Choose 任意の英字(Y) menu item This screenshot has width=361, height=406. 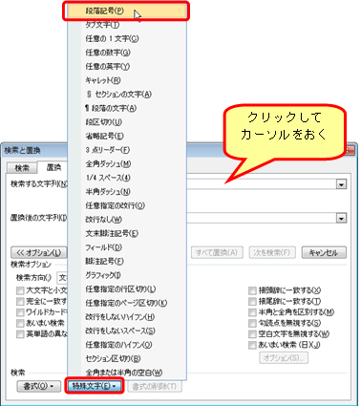(126, 67)
